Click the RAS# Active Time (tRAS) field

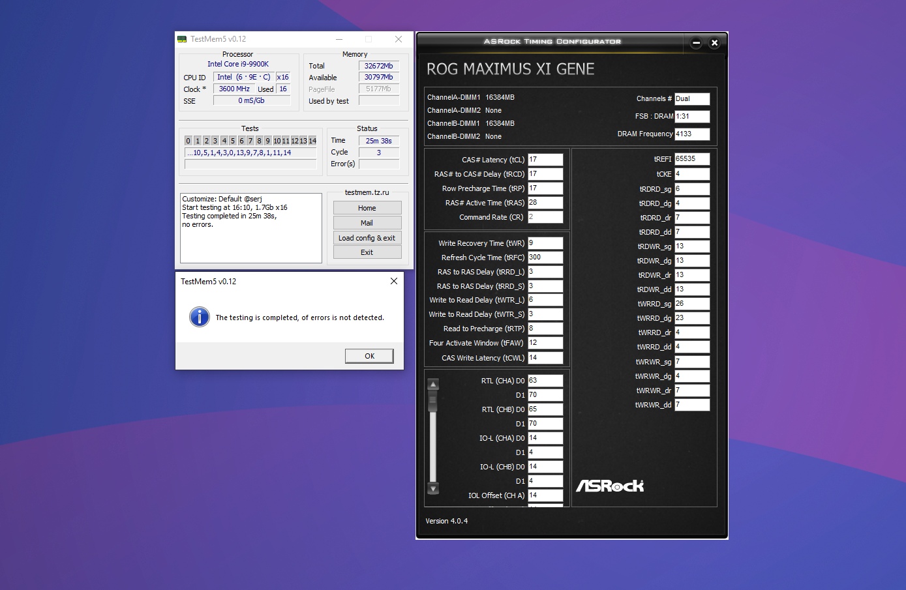(545, 203)
